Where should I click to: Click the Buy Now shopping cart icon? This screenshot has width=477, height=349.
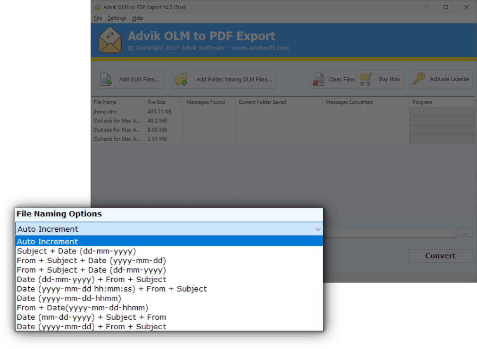[x=365, y=79]
